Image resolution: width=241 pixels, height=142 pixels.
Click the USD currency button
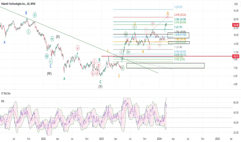click(x=236, y=4)
